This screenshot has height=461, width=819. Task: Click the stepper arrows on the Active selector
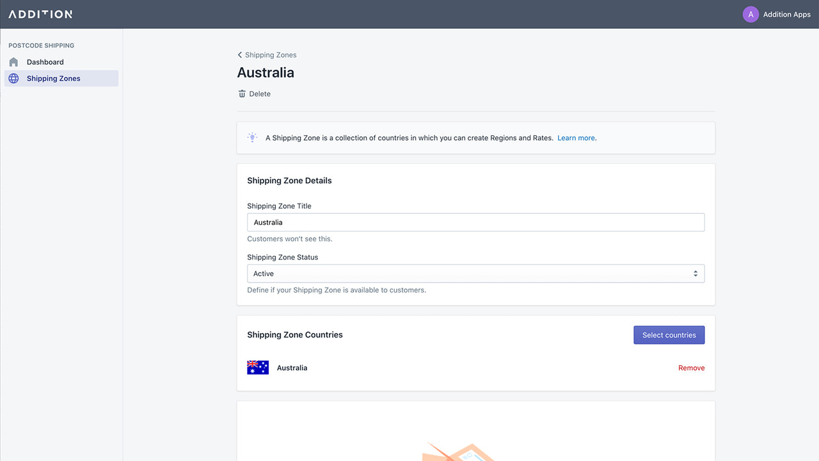tap(695, 273)
